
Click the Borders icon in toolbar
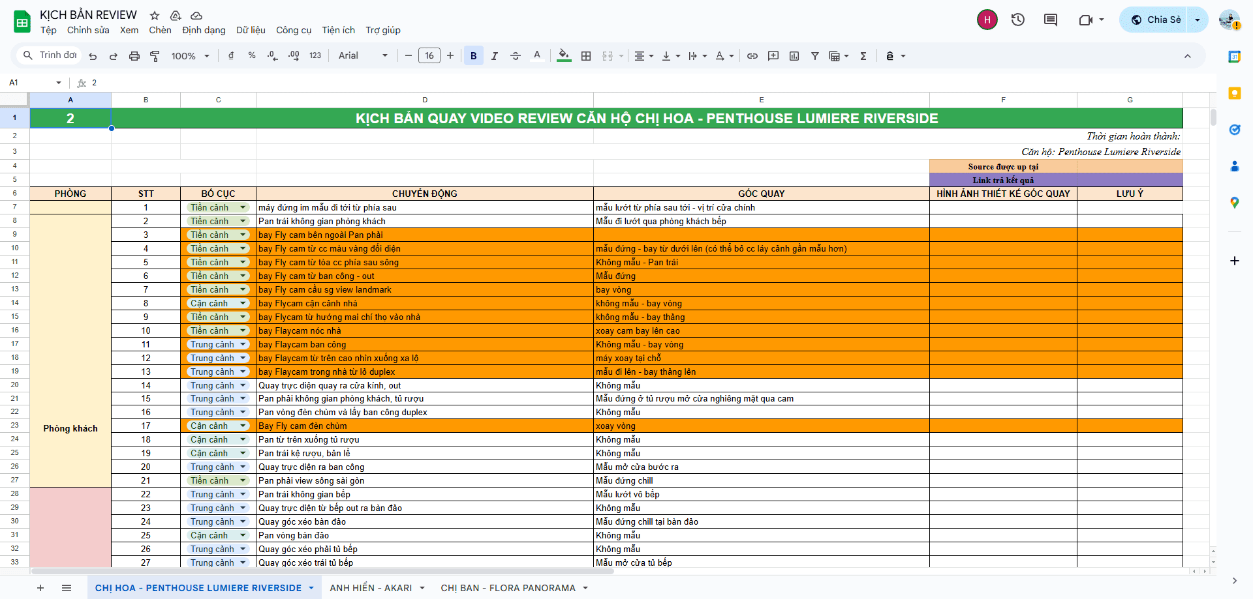586,56
